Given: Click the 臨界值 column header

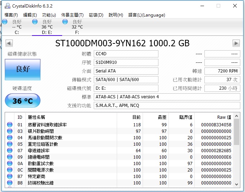Looking at the screenshot, I should click(181, 117).
